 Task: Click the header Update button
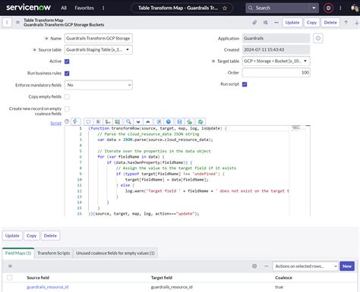292,23
